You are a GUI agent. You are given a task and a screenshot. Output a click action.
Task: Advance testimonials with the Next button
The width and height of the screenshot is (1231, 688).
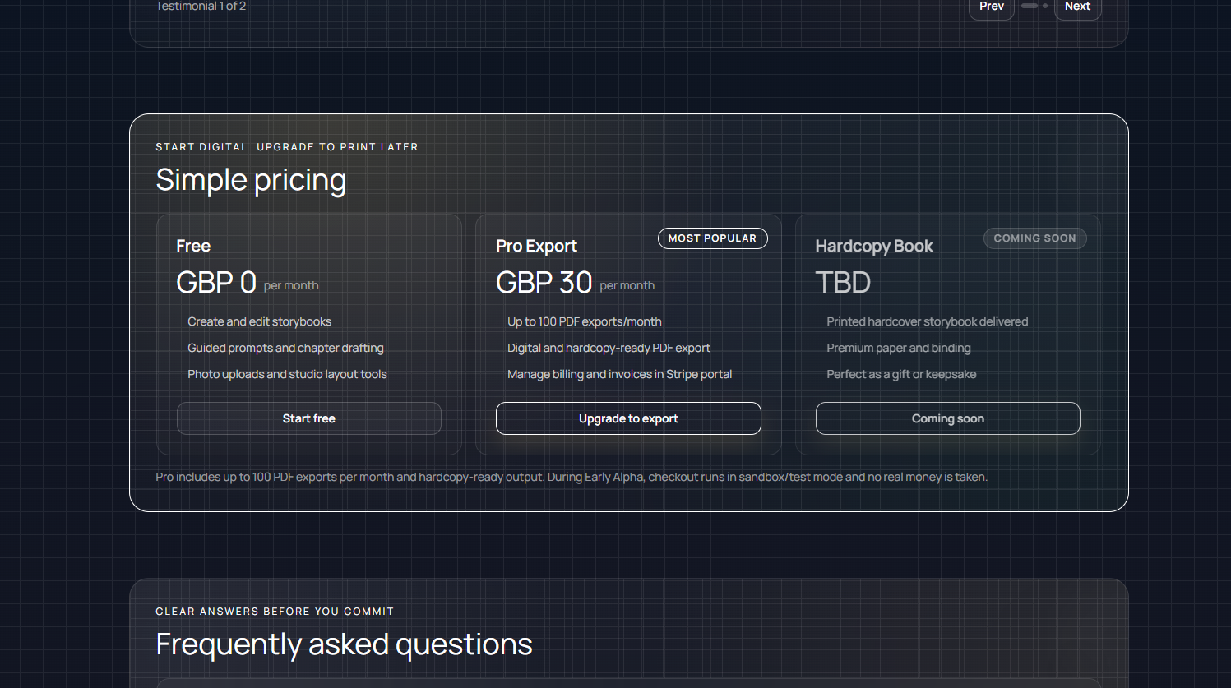pos(1077,7)
